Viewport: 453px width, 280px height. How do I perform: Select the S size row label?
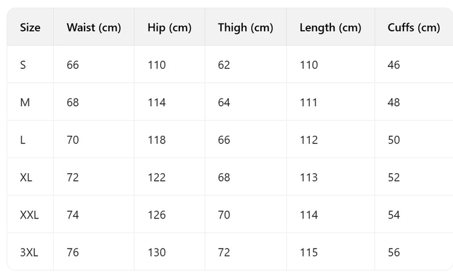(23, 65)
